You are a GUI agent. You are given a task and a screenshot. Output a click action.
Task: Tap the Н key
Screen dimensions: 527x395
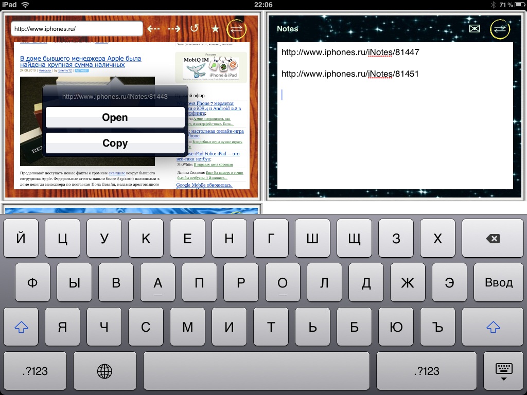(229, 238)
